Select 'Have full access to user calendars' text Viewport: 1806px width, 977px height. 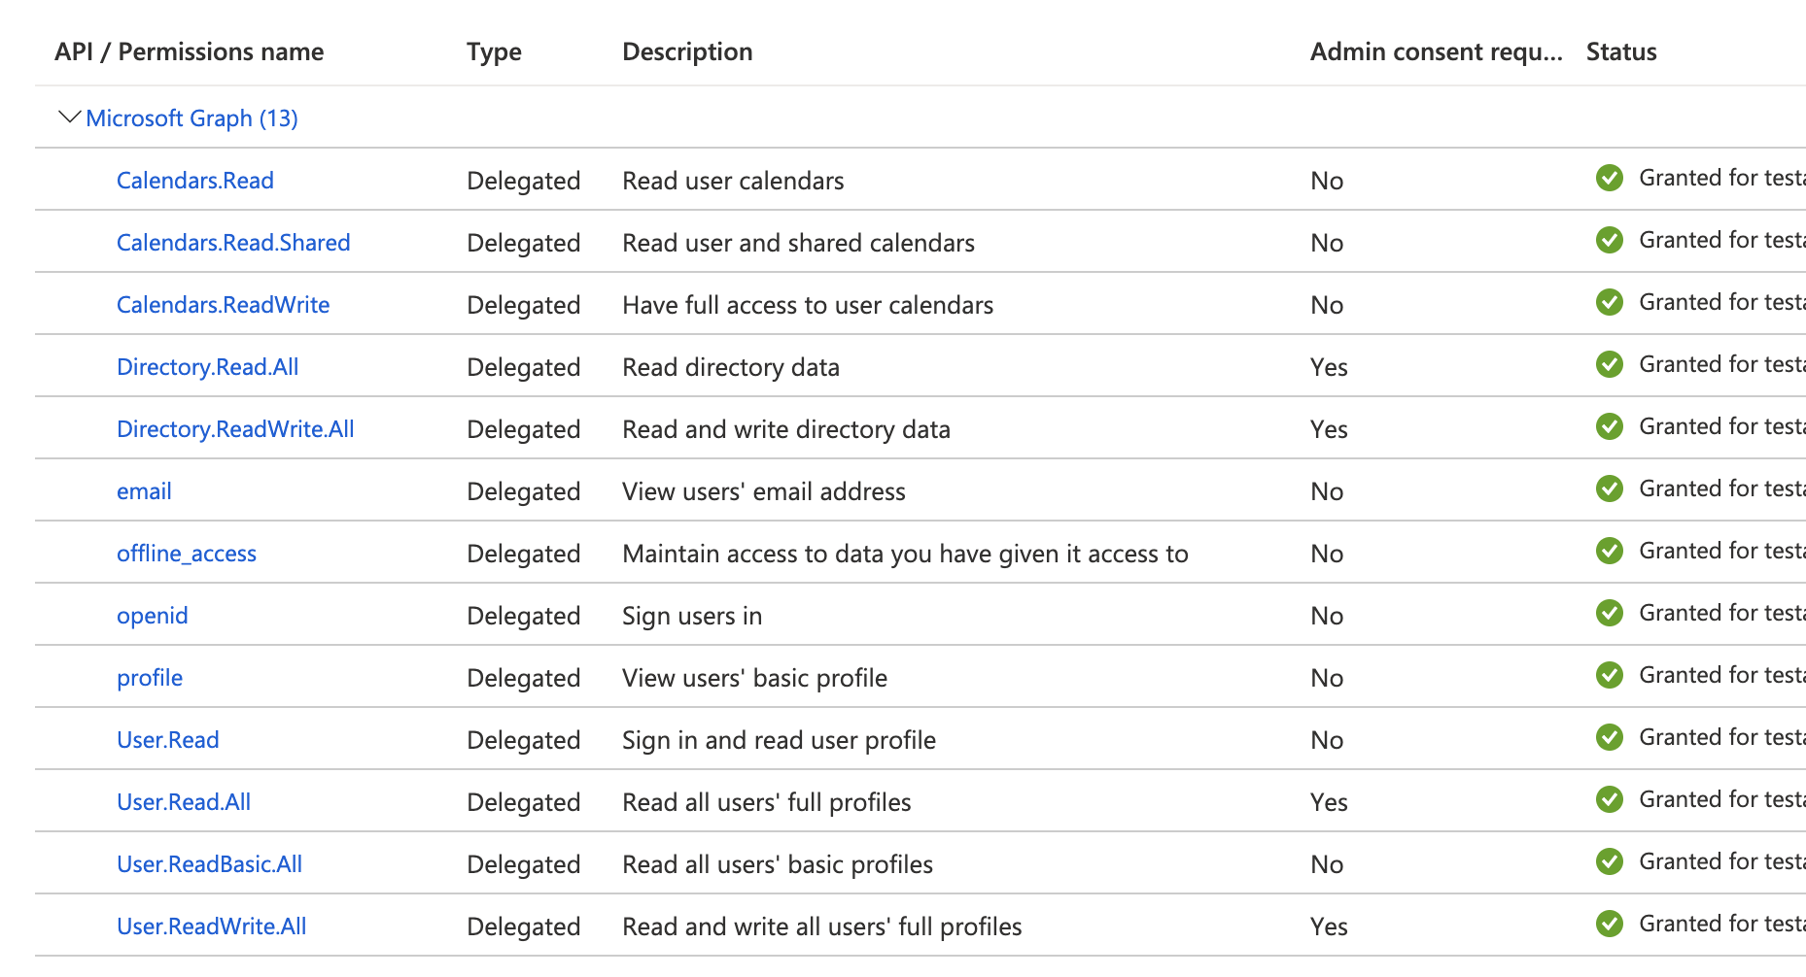tap(808, 305)
